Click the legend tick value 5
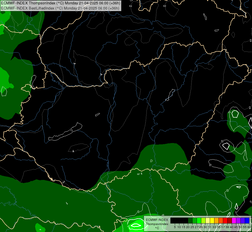Screen dimensions: 252x232 click(175, 227)
